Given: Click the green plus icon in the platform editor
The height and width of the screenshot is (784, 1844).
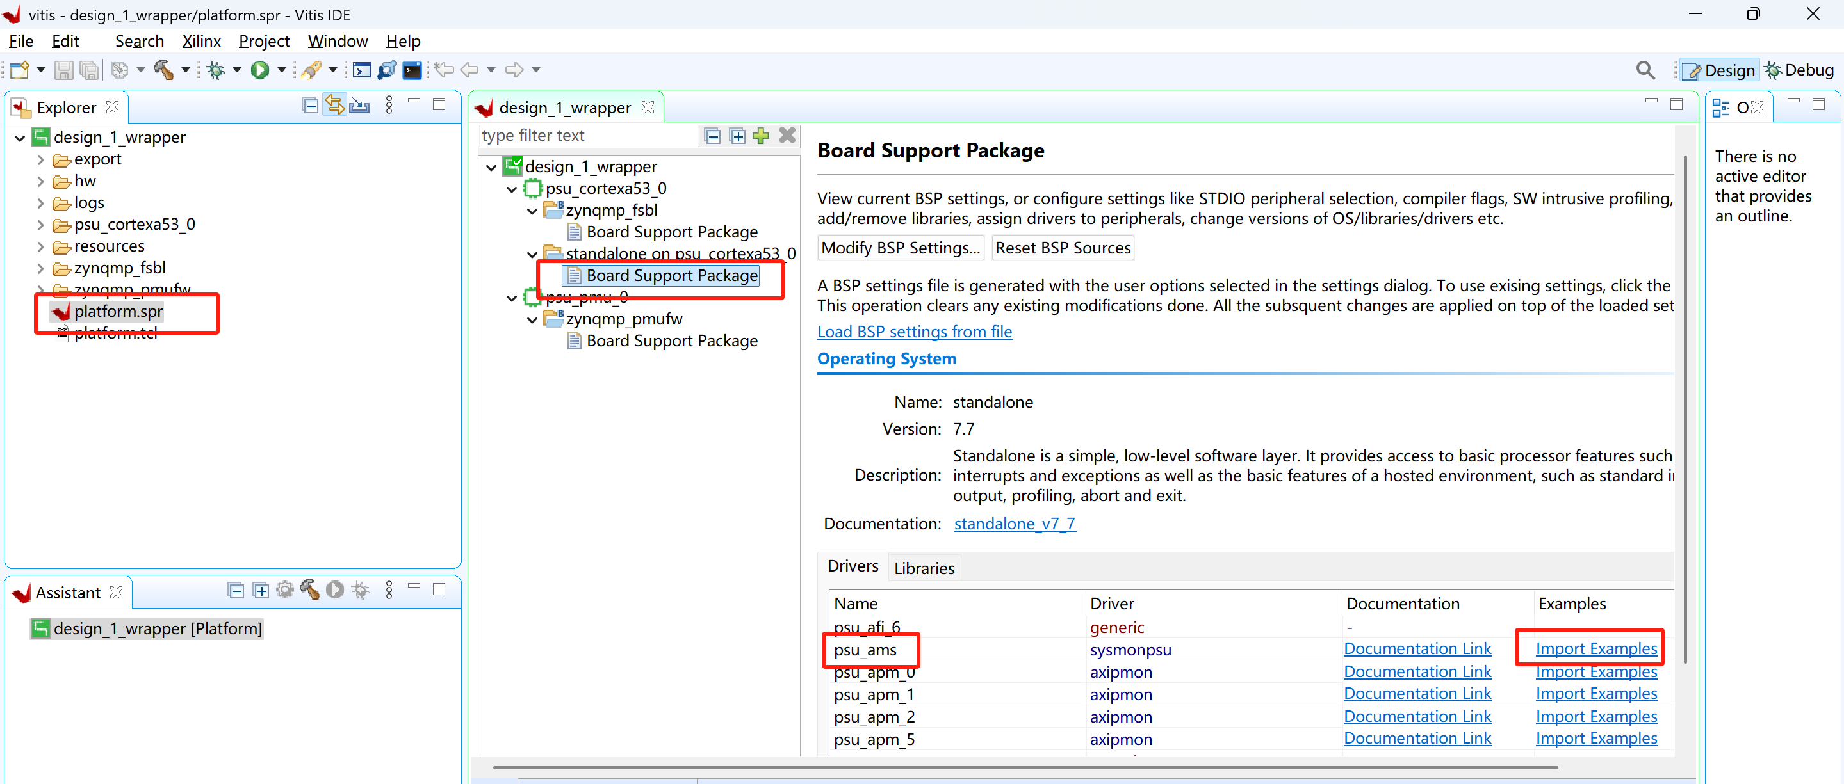Looking at the screenshot, I should [761, 135].
